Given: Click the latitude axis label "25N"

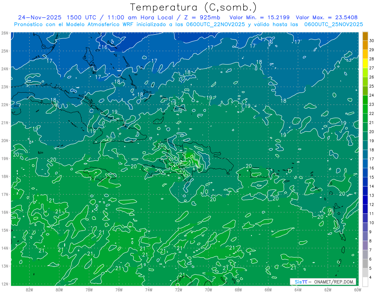Looking at the screenshot, I should tap(4, 51).
